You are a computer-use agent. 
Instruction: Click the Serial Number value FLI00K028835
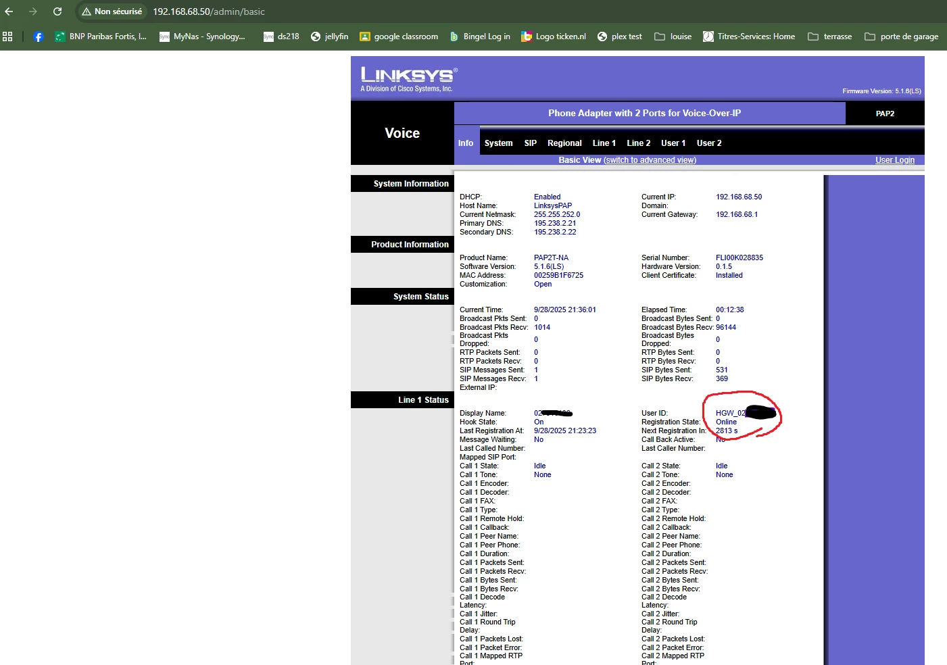pyautogui.click(x=739, y=258)
